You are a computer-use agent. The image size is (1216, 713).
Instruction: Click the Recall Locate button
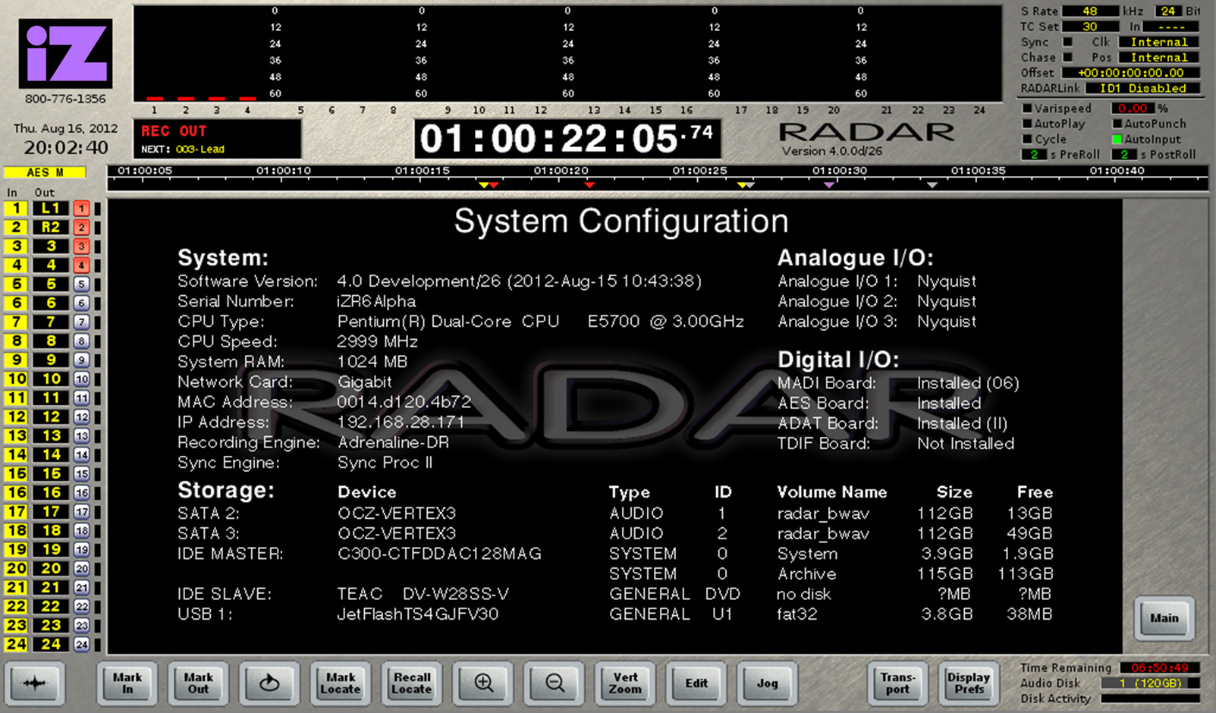click(412, 683)
